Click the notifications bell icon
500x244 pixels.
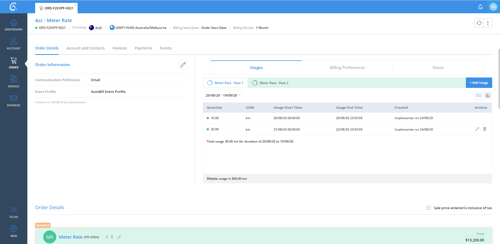(x=480, y=7)
